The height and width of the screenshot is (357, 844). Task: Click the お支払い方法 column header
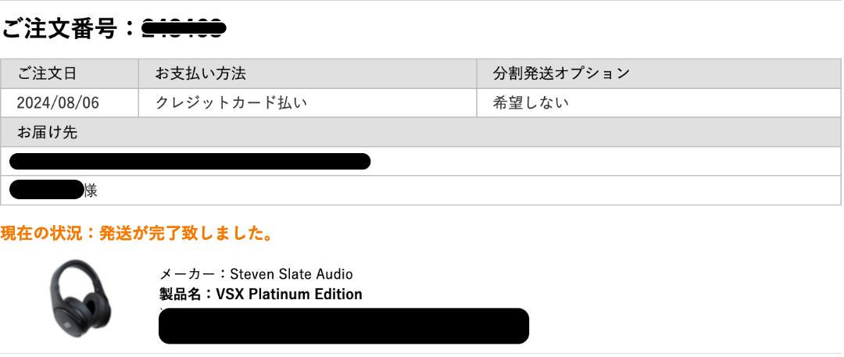point(307,73)
